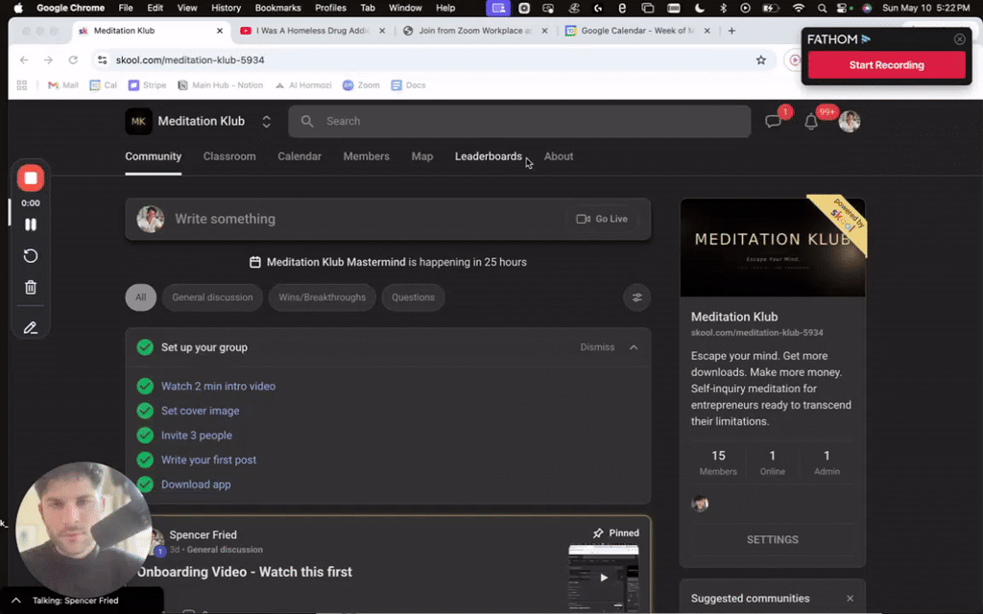Select the Community tab
983x614 pixels.
pos(153,156)
